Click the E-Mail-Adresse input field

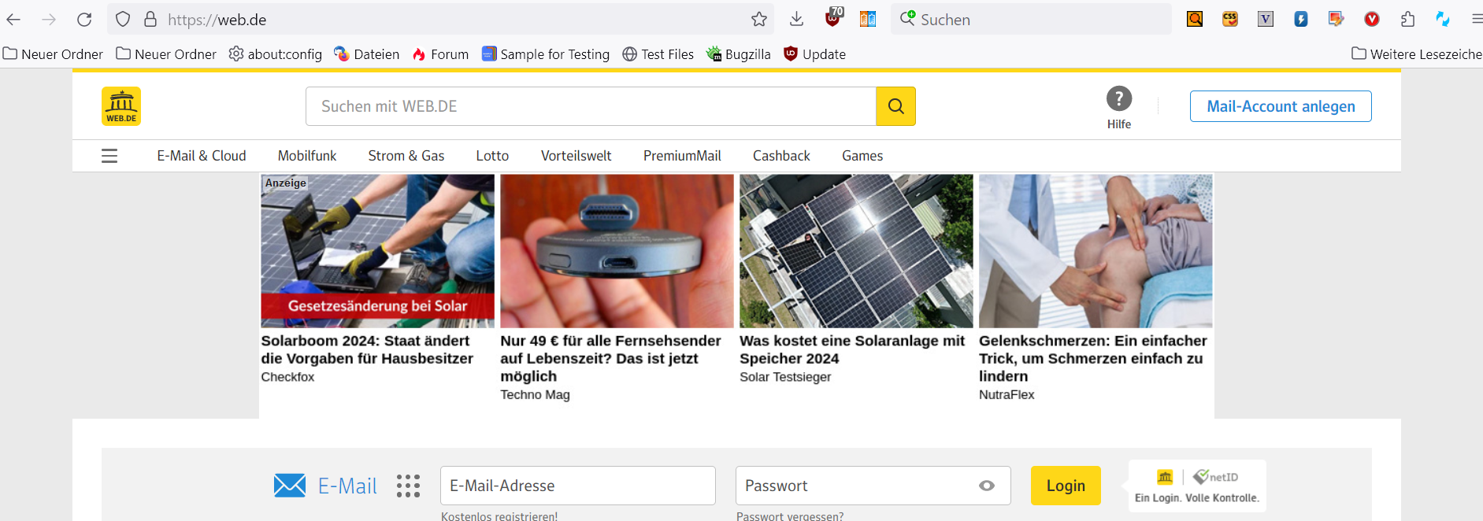coord(577,486)
